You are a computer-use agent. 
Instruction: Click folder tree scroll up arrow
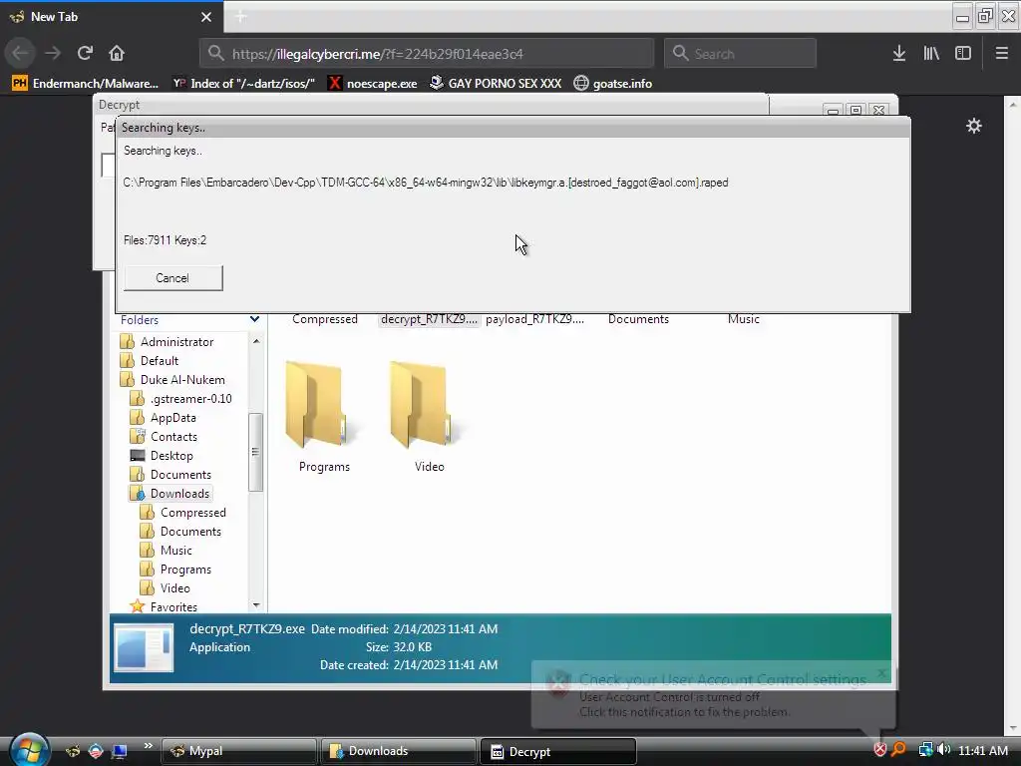tap(256, 341)
